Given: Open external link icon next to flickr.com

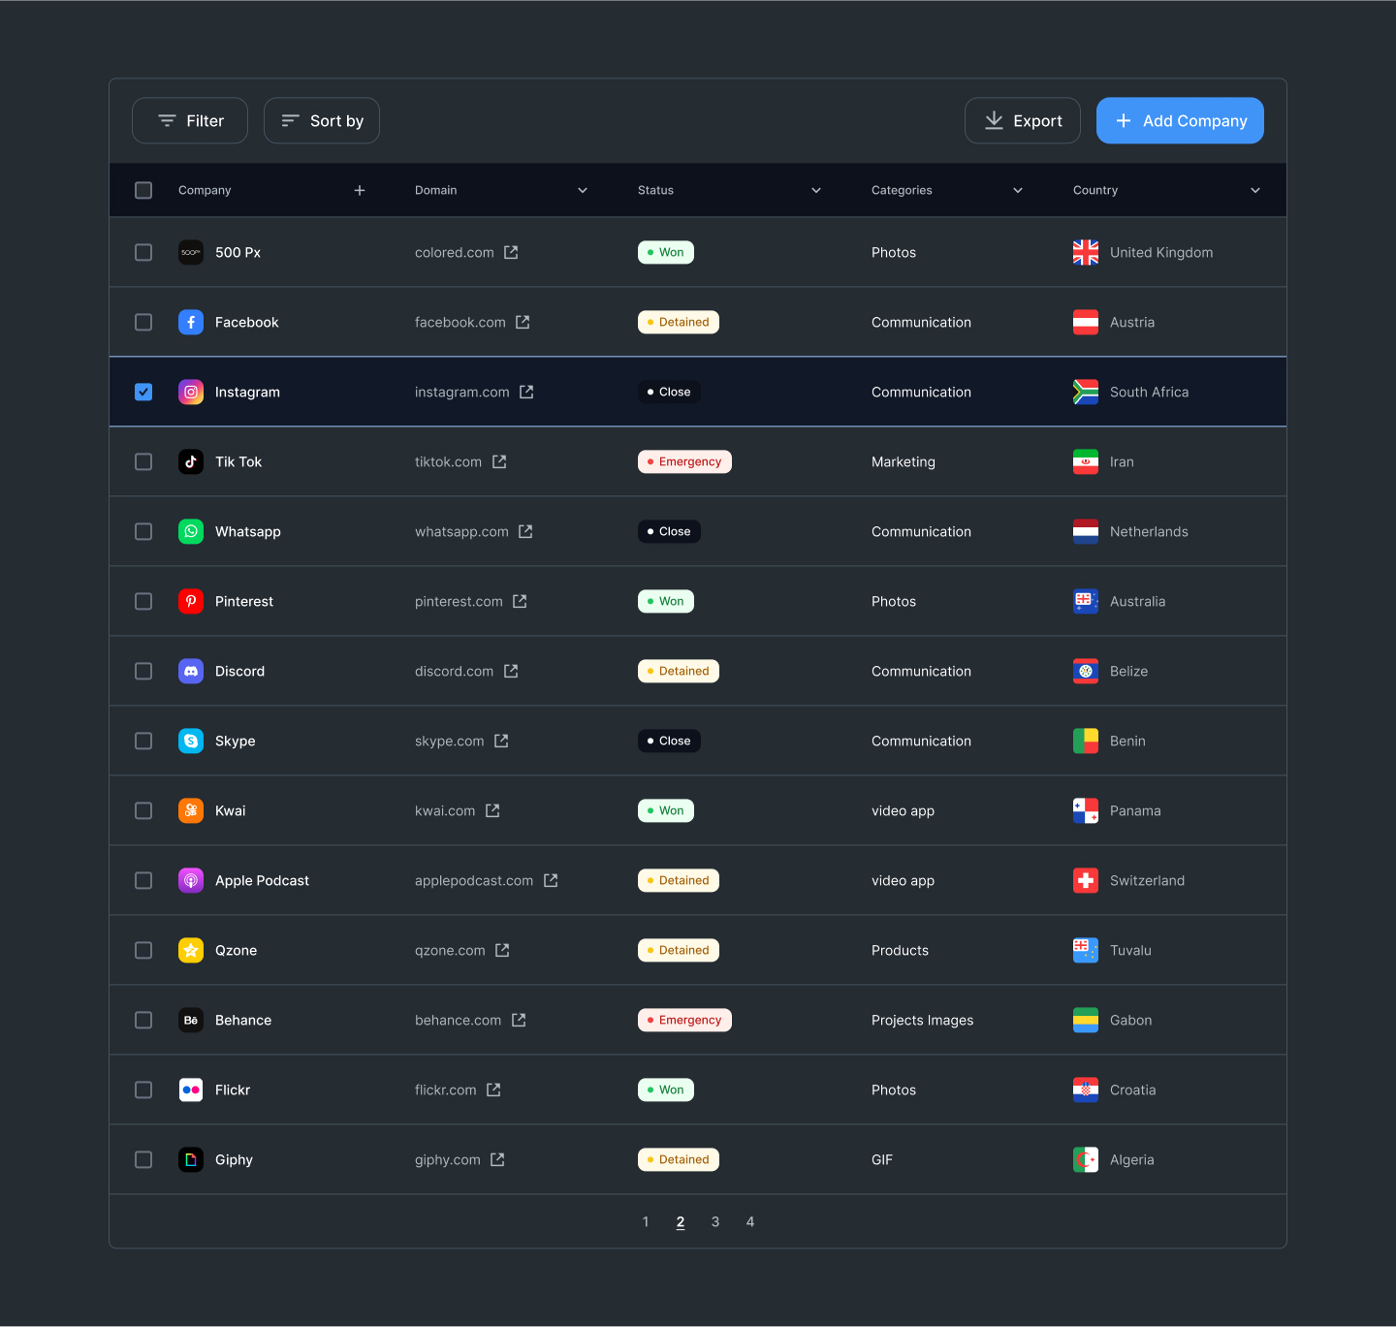Looking at the screenshot, I should coord(493,1090).
